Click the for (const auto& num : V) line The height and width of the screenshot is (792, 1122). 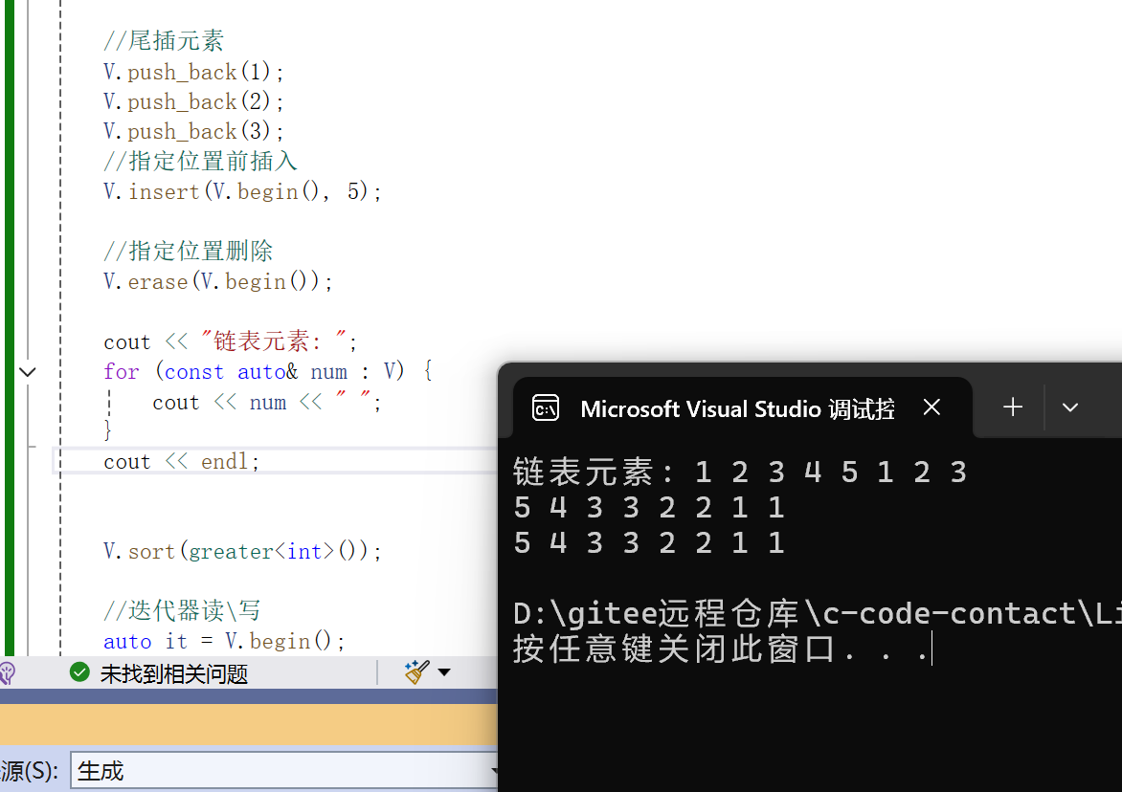[x=268, y=372]
